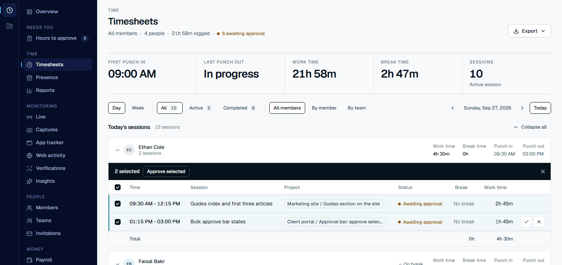Screen dimensions: 562x265
Task: Click Bulk approve bar states session name
Action: 218,222
